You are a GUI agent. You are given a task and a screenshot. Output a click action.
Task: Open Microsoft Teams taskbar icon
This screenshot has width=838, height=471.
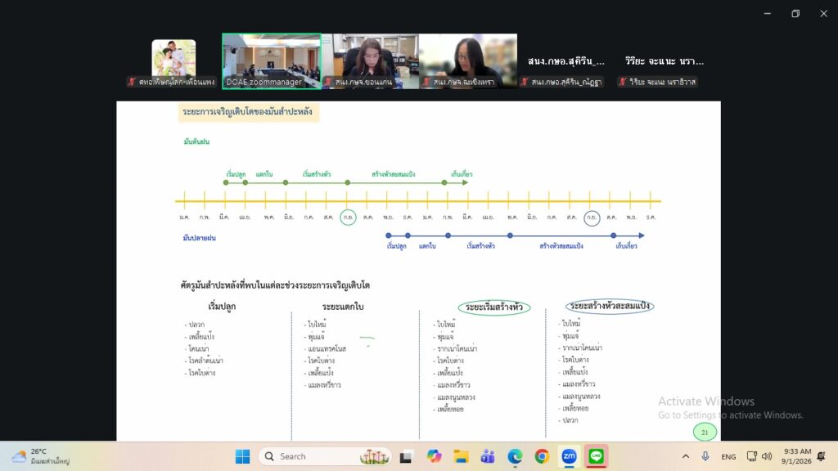488,456
